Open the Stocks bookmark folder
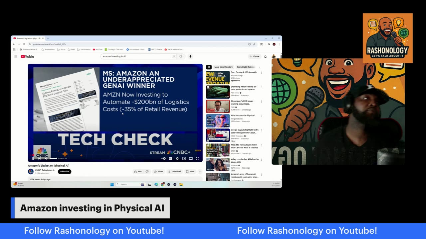 61,49
